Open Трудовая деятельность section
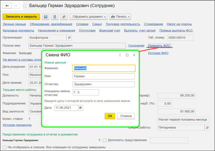The height and width of the screenshot is (151, 215). click(x=123, y=24)
